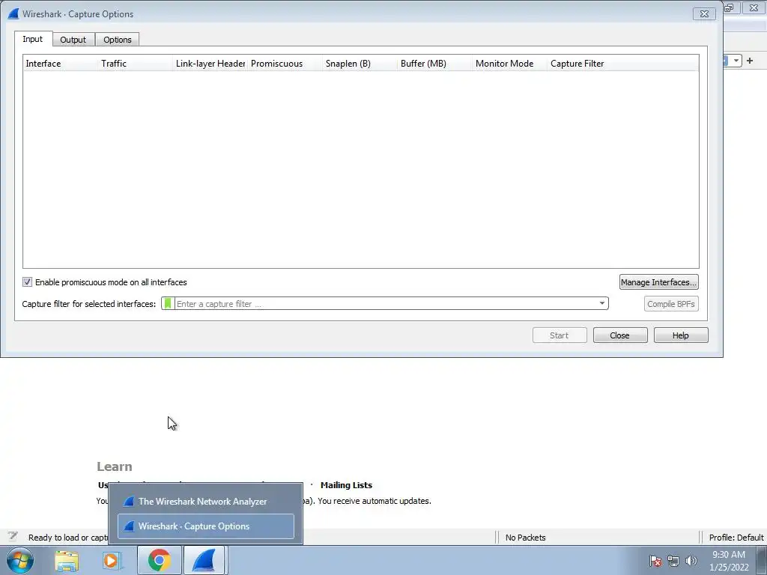Screen dimensions: 767x575
Task: Close the main Wireshark window
Action: [754, 7]
